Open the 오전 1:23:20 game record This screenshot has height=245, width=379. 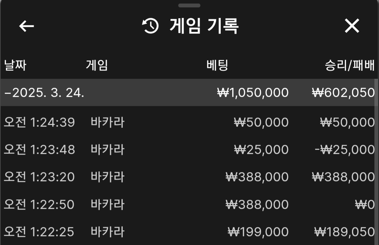click(39, 177)
